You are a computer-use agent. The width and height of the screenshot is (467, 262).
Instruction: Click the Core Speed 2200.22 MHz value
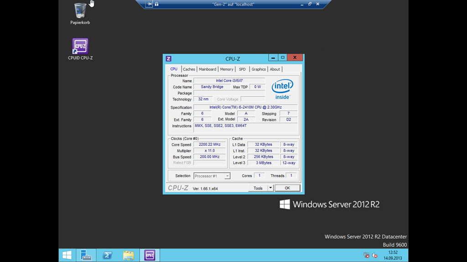point(210,144)
